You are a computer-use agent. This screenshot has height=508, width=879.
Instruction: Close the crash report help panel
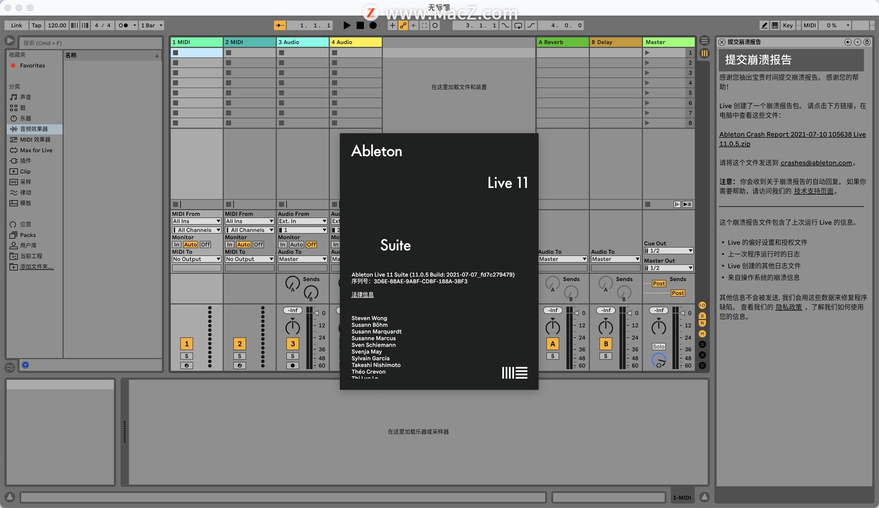722,42
